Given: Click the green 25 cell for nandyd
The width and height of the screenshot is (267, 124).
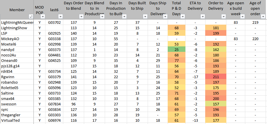Looking at the screenshot, I should (177, 50).
